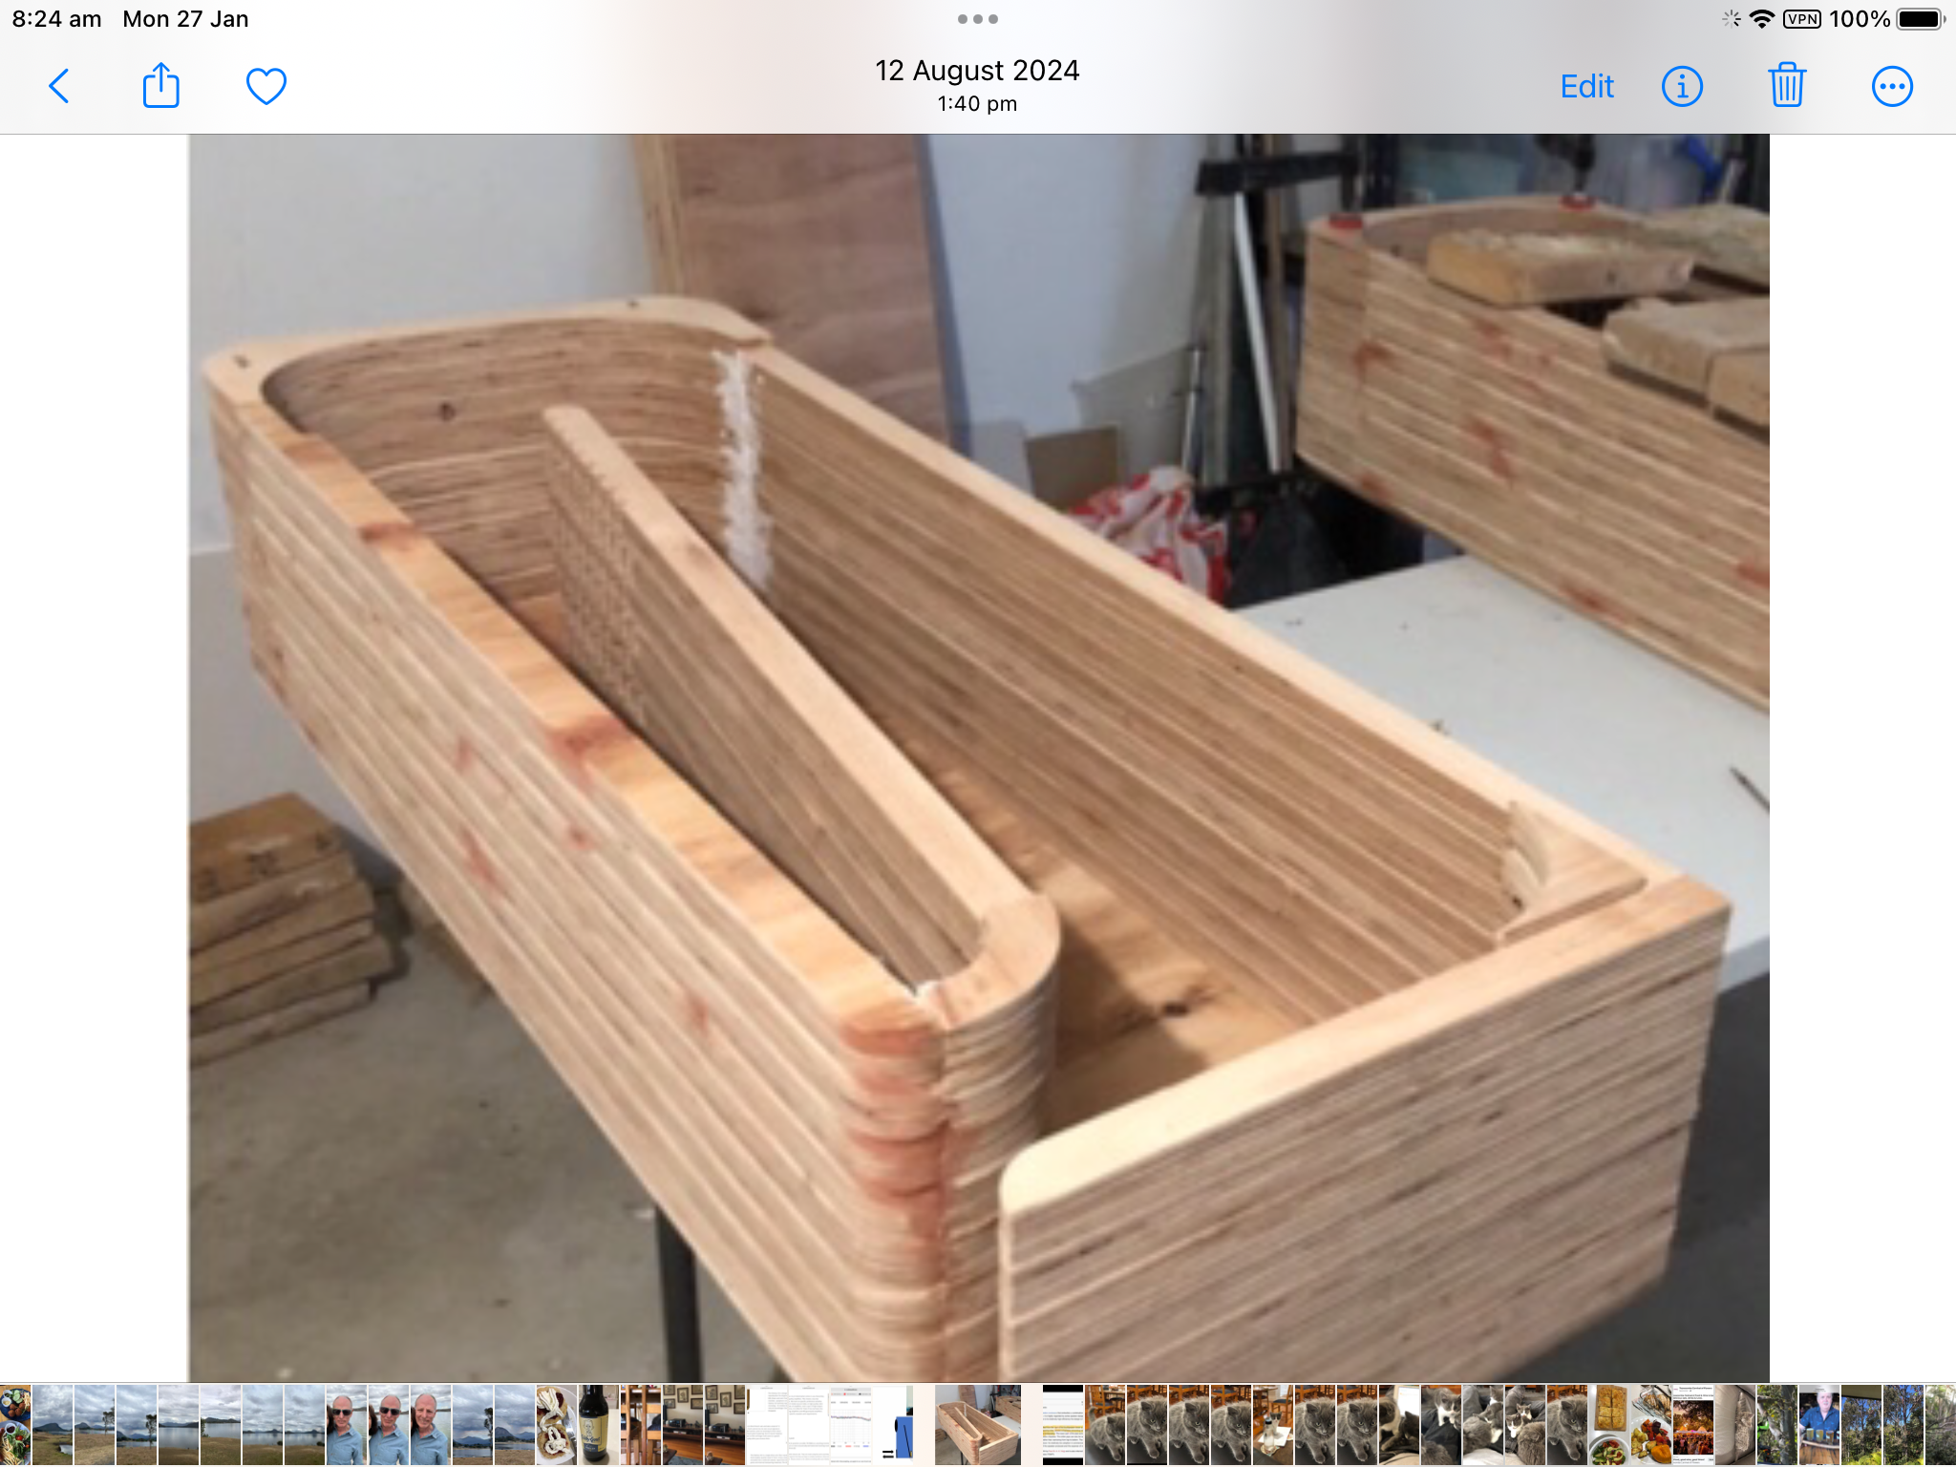Select the cushion on sofa thumbnail
The height and width of the screenshot is (1467, 1956).
[1735, 1425]
